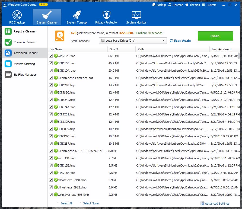Click green status icon of wctC134.tmp
The image size is (242, 209).
56,158
